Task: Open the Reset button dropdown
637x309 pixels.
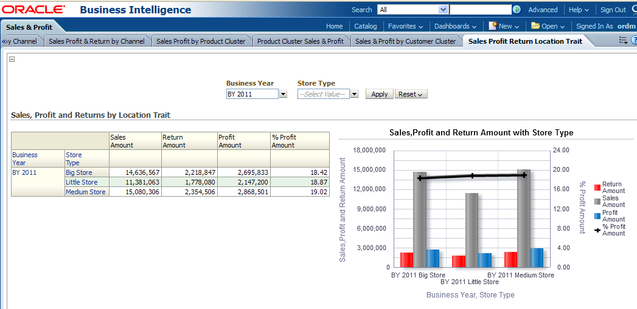Action: (411, 94)
